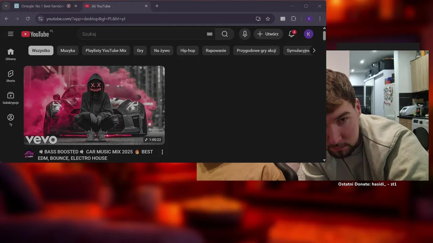Open the K account avatar menu

pos(309,34)
